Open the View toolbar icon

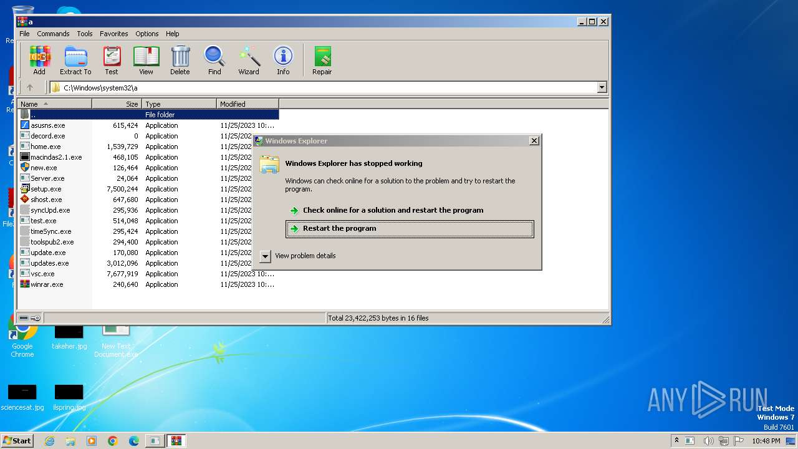point(146,60)
